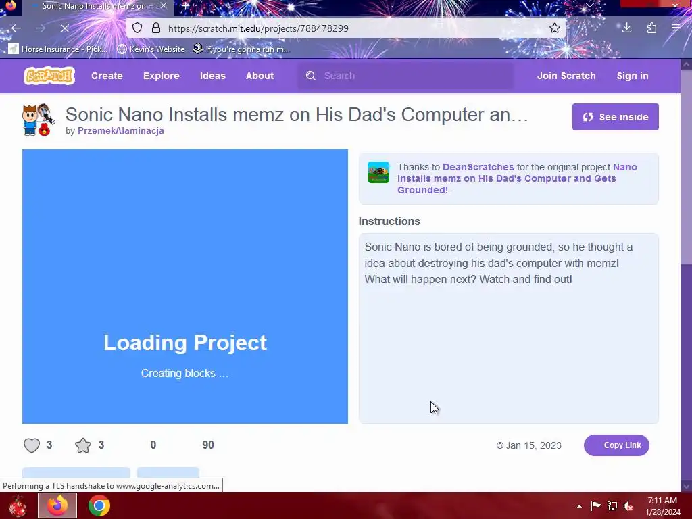Screen dimensions: 692x519
Task: Click the Firefox taskbar icon
Action: tap(57, 505)
